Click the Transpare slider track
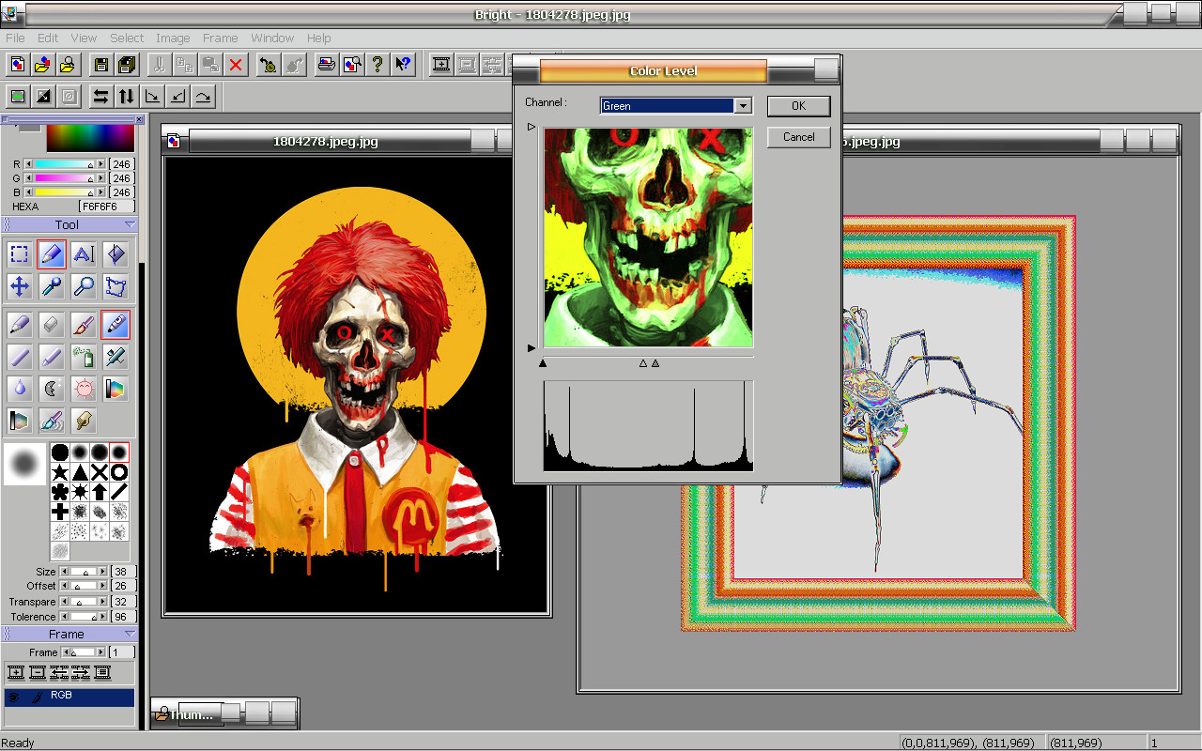Screen dimensions: 1202x751 (x=85, y=602)
